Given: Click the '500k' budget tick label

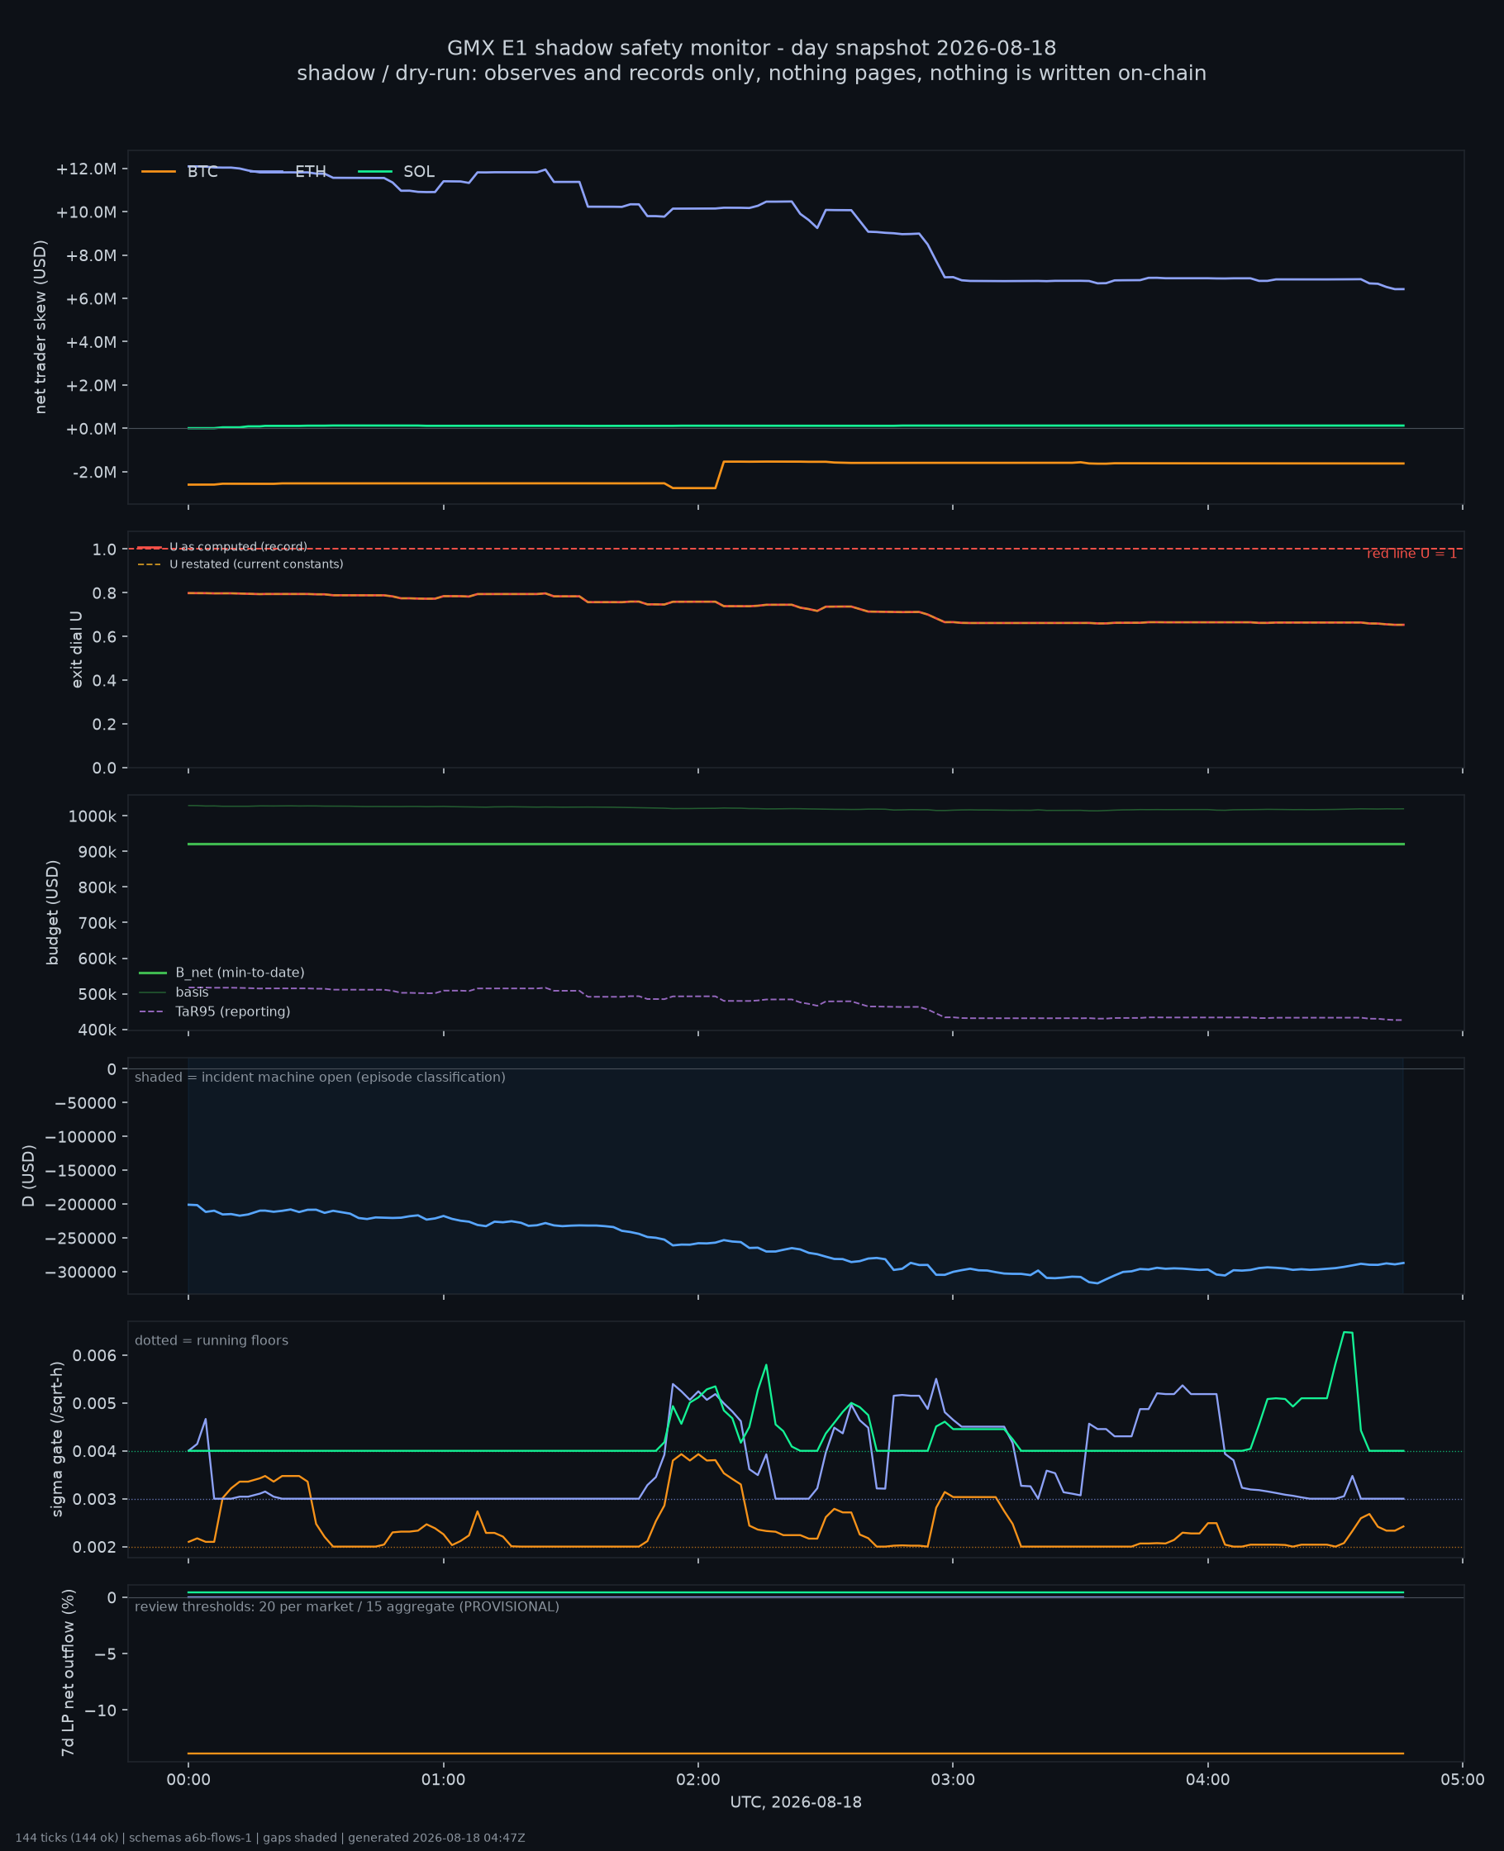Looking at the screenshot, I should coord(95,994).
